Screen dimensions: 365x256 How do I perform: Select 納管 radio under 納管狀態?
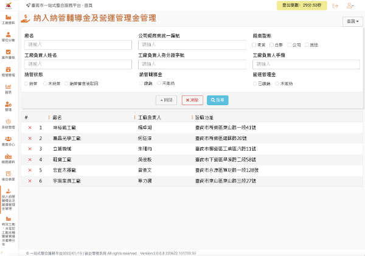26,83
